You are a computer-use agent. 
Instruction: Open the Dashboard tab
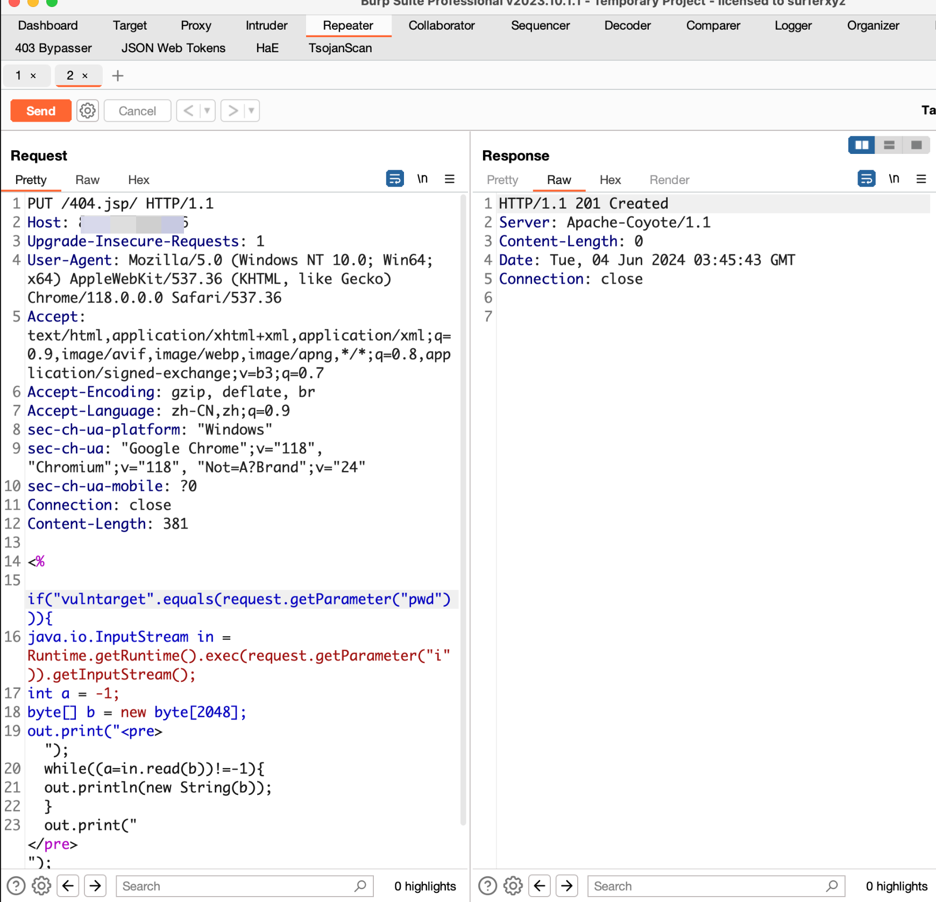point(48,25)
